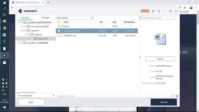The image size is (199, 112).
Task: Sort by Date Modified column header
Action: pyautogui.click(x=129, y=22)
